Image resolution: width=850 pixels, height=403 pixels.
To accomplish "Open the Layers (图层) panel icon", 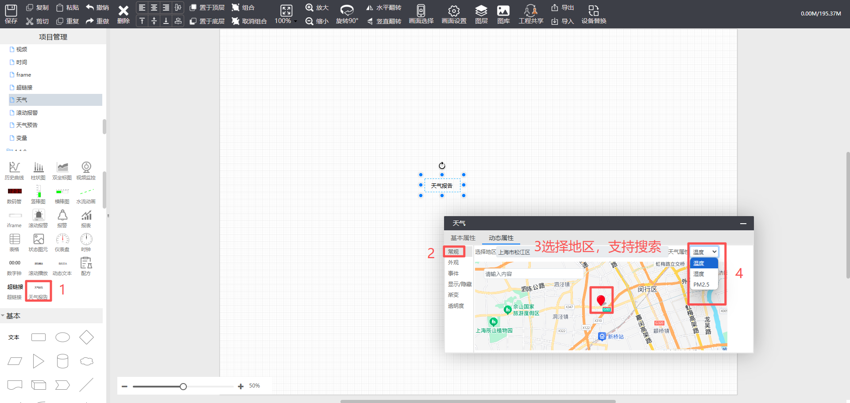I will point(481,11).
